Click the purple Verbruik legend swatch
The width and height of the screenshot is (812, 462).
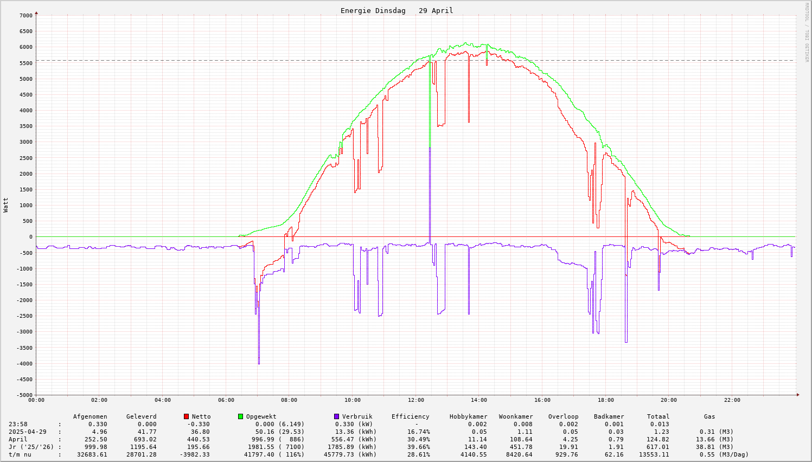pos(336,416)
